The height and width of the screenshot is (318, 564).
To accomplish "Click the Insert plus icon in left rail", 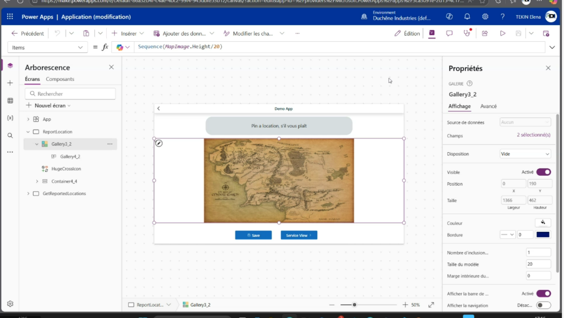I will coord(10,83).
